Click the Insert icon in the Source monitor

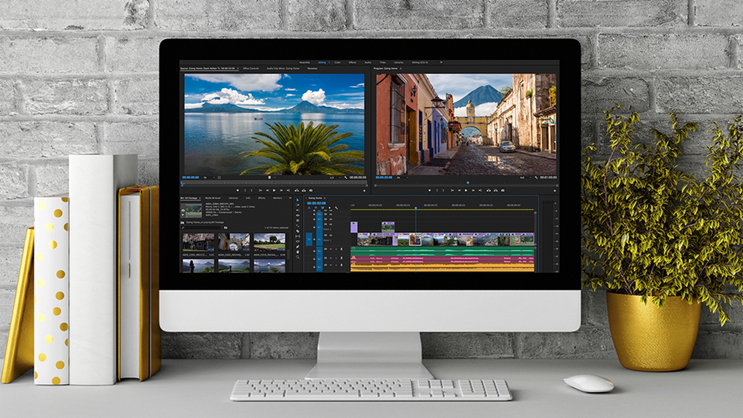(x=296, y=190)
